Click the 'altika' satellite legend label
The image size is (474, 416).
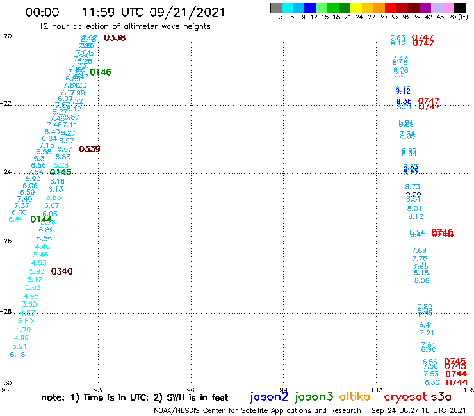355,397
